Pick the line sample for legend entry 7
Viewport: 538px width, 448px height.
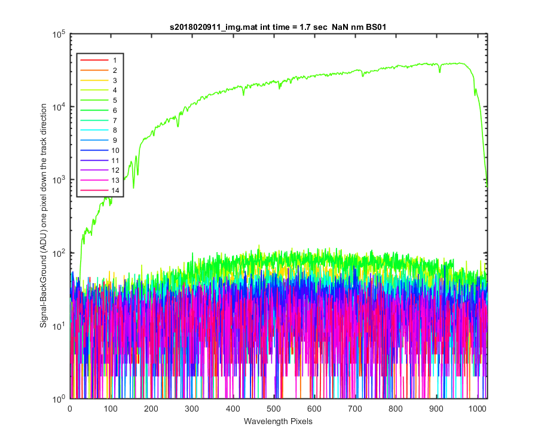coord(94,121)
